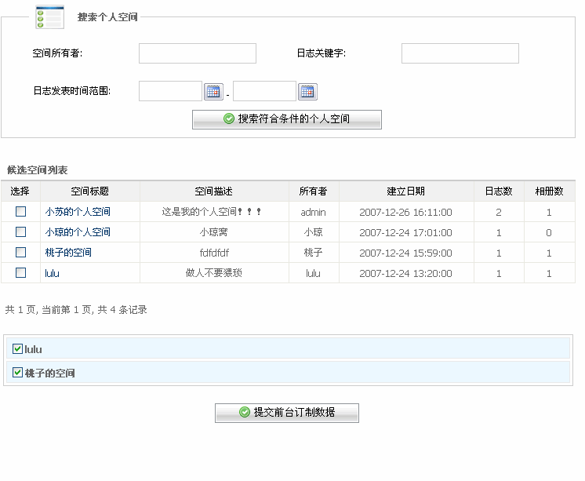Focus the 日志关键字 input field
The height and width of the screenshot is (481, 585).
[460, 53]
